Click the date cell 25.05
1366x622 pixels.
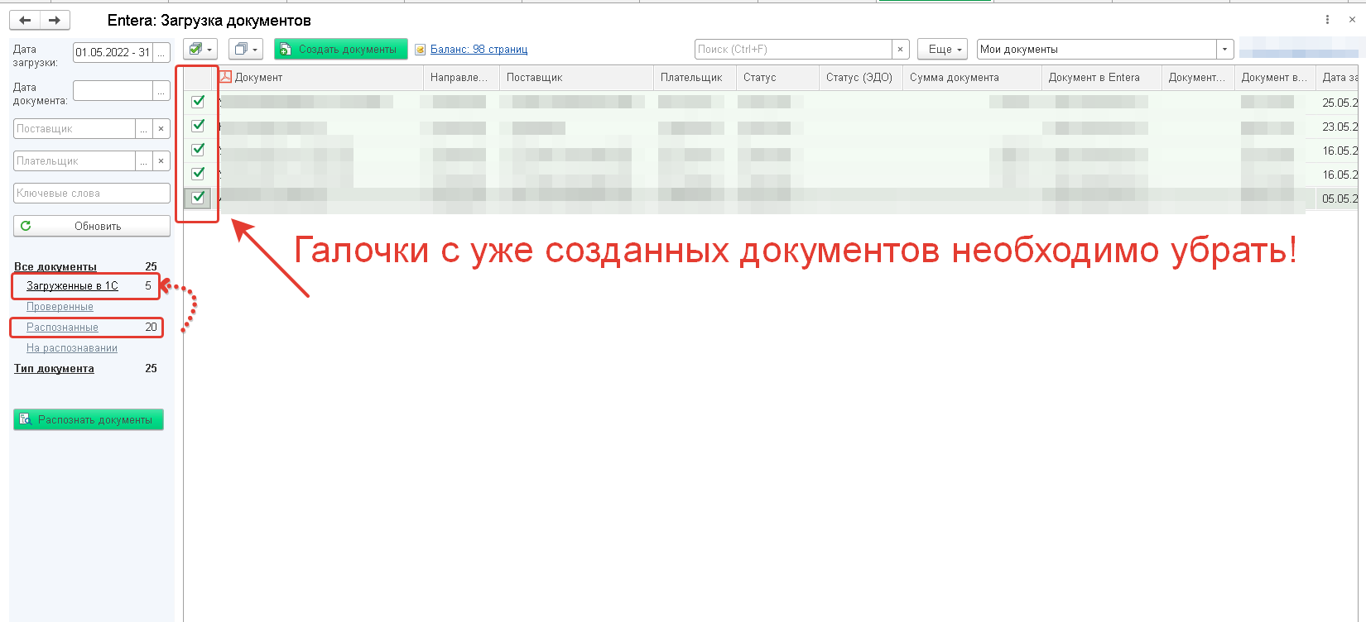(x=1339, y=103)
